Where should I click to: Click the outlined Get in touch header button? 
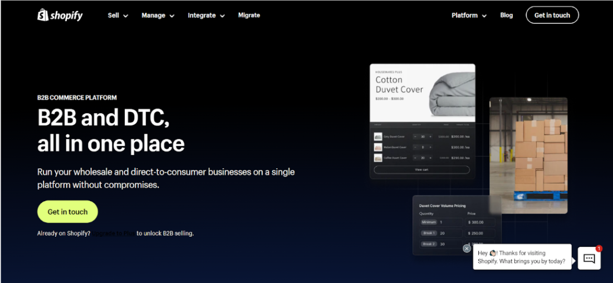click(552, 15)
